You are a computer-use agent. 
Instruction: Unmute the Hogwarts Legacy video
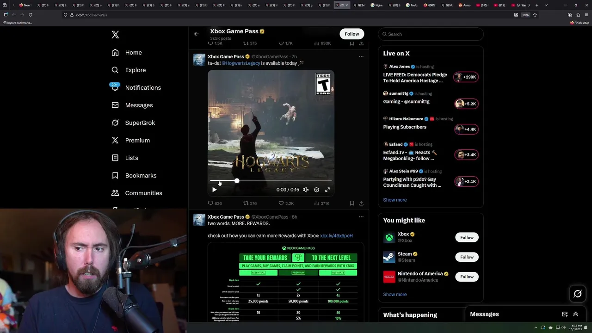coord(306,190)
